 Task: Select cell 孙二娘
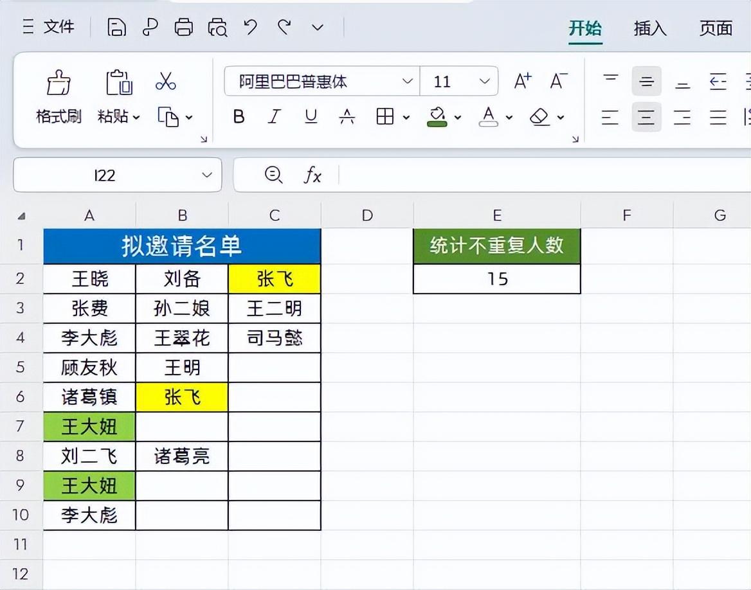182,308
